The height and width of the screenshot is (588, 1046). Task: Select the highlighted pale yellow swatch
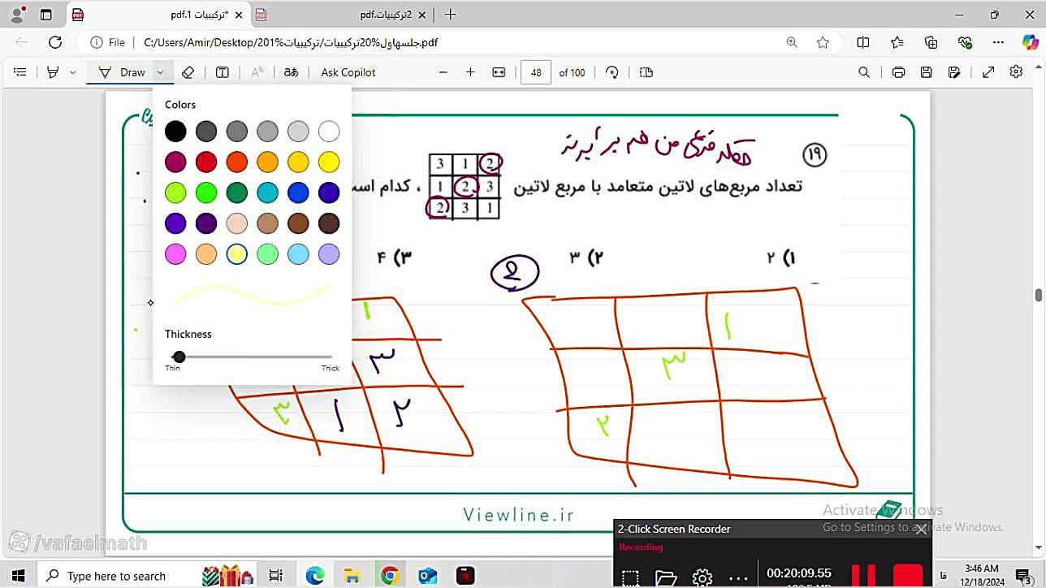coord(237,254)
